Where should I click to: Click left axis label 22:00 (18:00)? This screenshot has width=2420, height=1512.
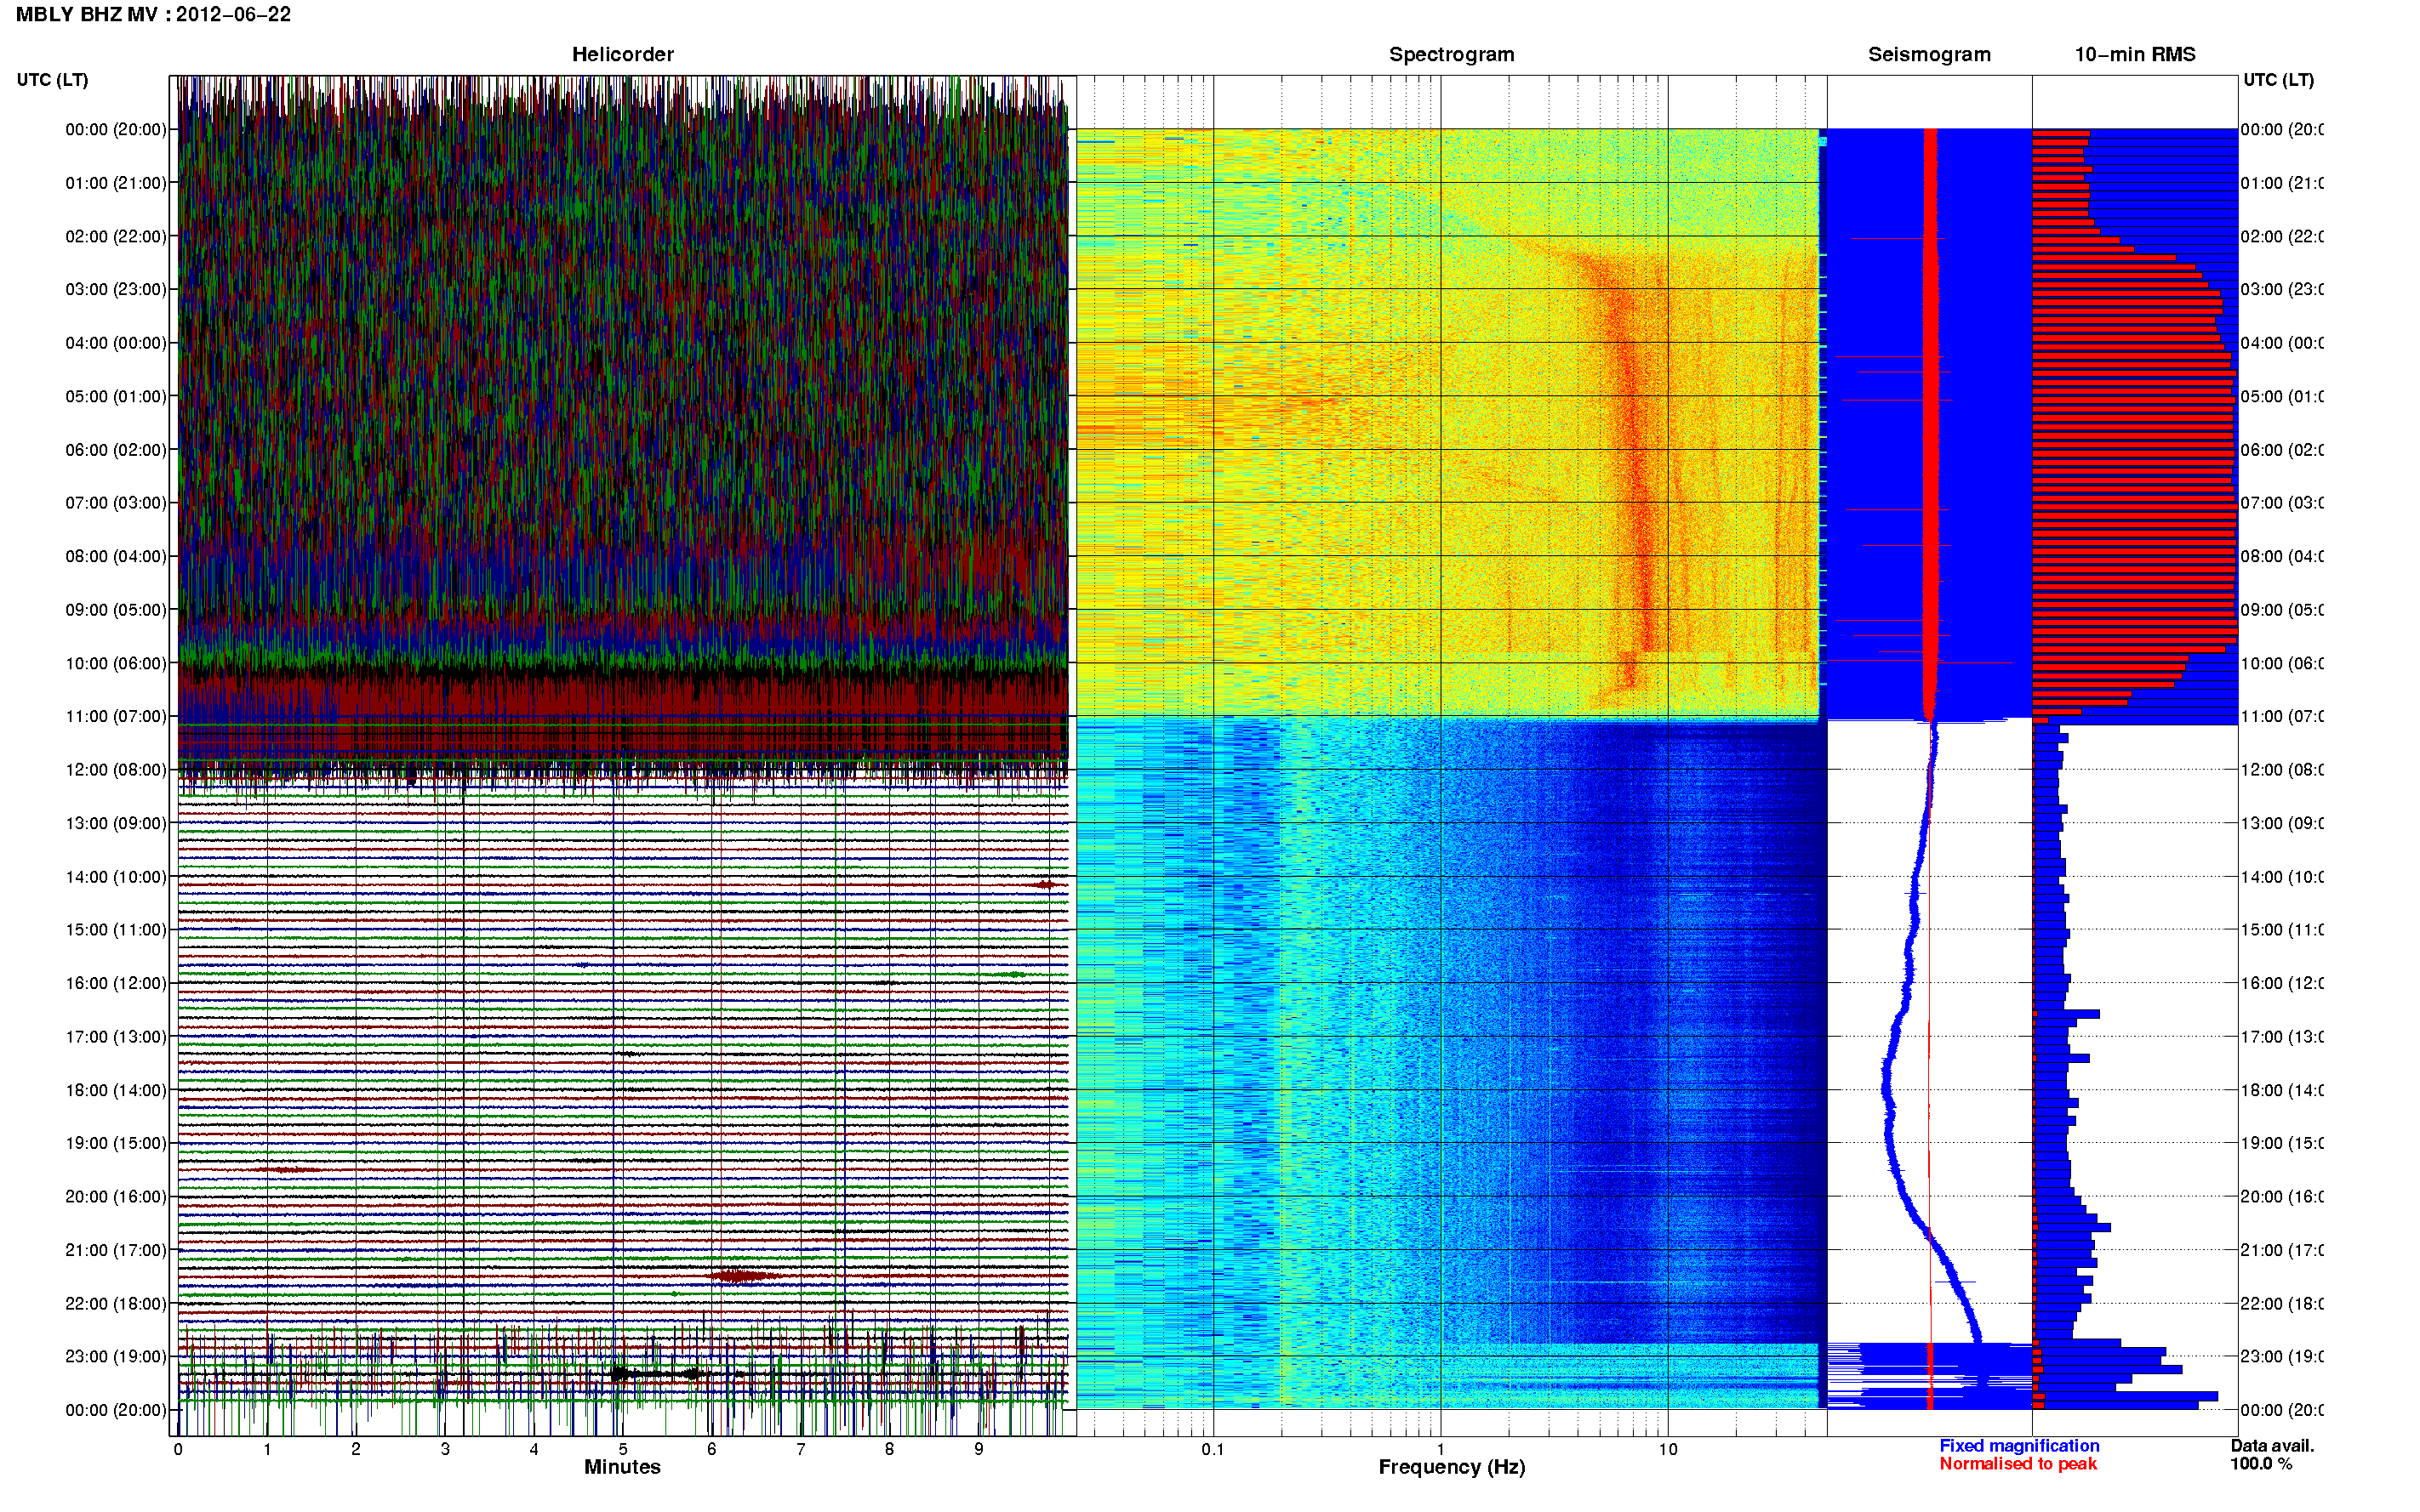116,1304
